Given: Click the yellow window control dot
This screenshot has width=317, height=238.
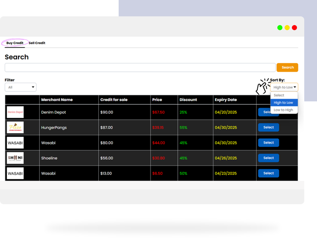Looking at the screenshot, I should [x=287, y=28].
